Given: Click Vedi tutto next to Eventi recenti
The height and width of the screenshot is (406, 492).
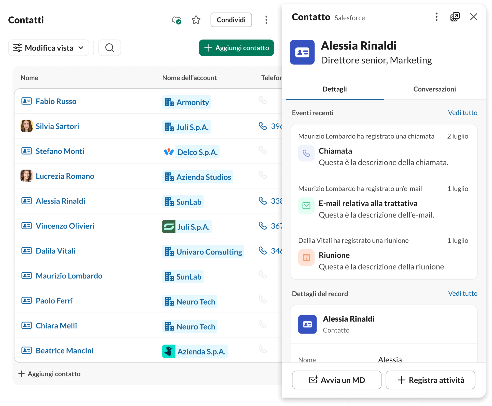Looking at the screenshot, I should tap(463, 112).
